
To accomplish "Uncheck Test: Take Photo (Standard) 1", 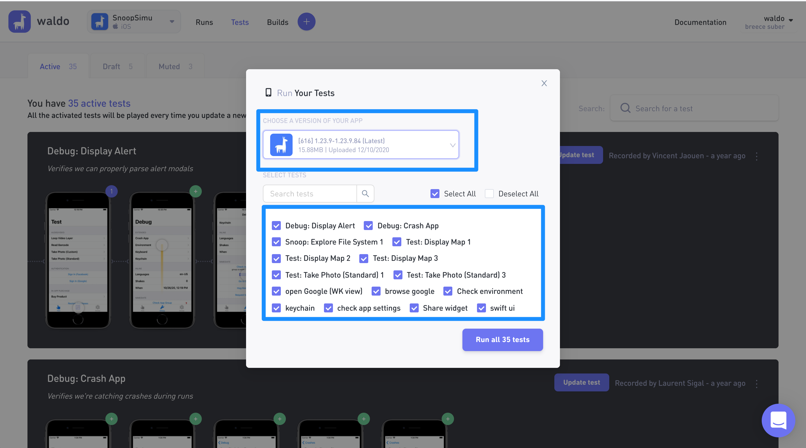I will tap(276, 275).
